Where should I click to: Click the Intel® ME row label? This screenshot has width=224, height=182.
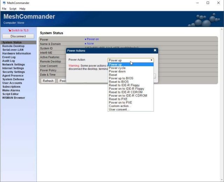pyautogui.click(x=46, y=53)
